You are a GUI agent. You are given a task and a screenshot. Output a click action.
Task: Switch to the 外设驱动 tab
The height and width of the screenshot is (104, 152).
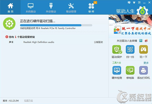51,8
